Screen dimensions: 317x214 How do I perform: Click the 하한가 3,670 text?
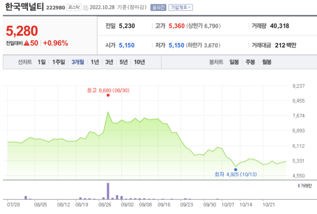(x=203, y=45)
